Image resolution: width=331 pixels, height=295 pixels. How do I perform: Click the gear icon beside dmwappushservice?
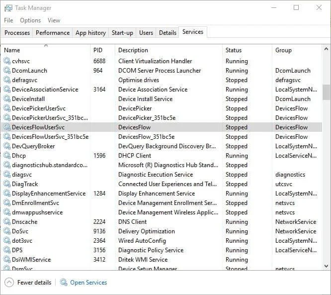(7, 212)
